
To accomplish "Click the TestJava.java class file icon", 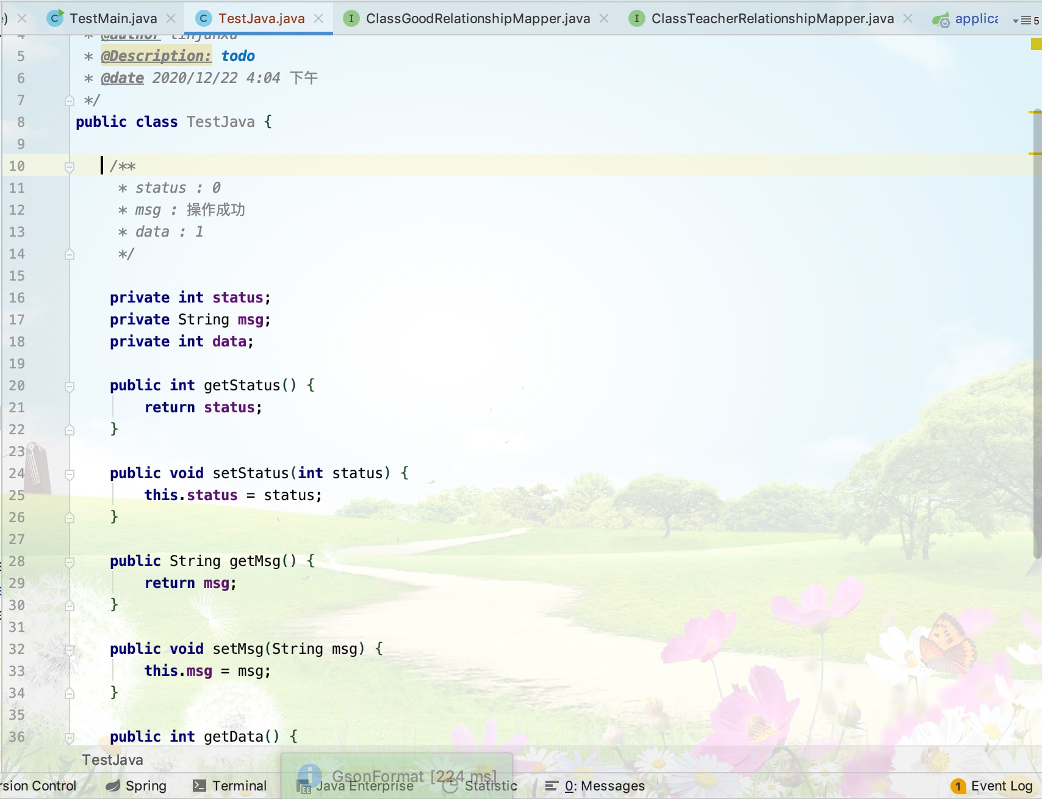I will (204, 19).
